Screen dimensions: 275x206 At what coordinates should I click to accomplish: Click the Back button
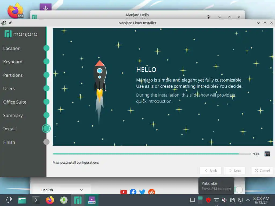211,171
